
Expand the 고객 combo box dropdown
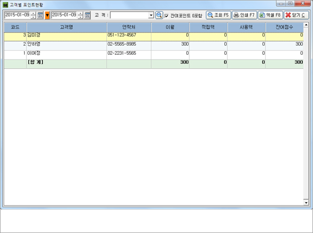point(151,15)
